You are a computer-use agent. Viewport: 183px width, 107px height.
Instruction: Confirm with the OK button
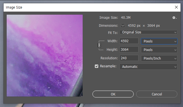(113, 94)
